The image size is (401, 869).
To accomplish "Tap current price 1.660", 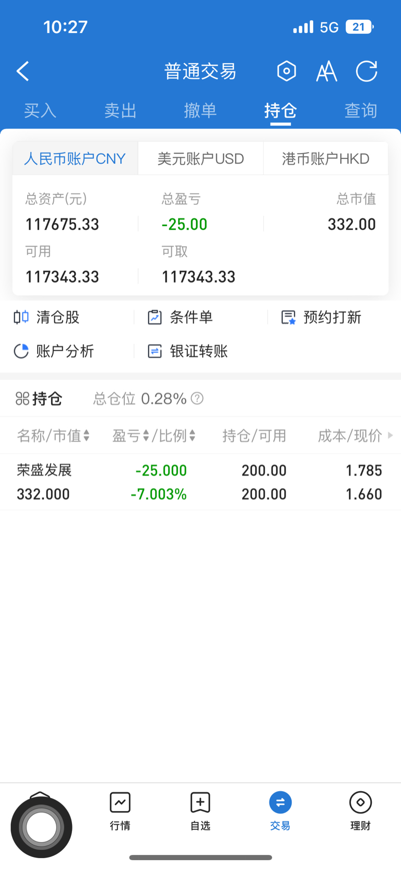I will click(x=363, y=494).
